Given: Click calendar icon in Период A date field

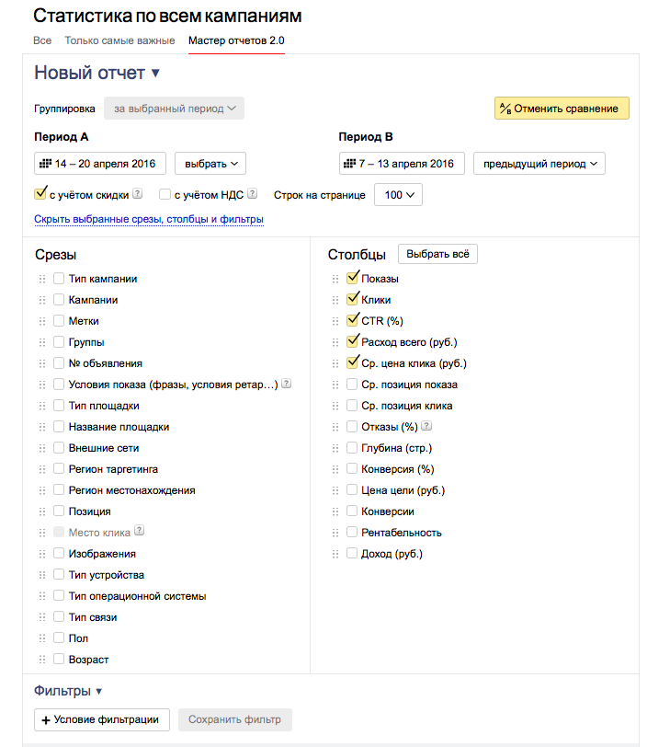Looking at the screenshot, I should (x=44, y=164).
